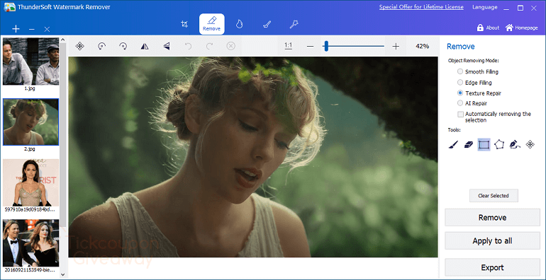This screenshot has width=546, height=280.
Task: Select the rectangle selection tool
Action: pos(484,144)
